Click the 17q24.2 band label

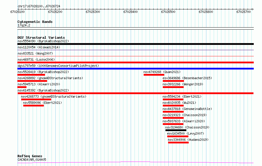pyautogui.click(x=24, y=25)
